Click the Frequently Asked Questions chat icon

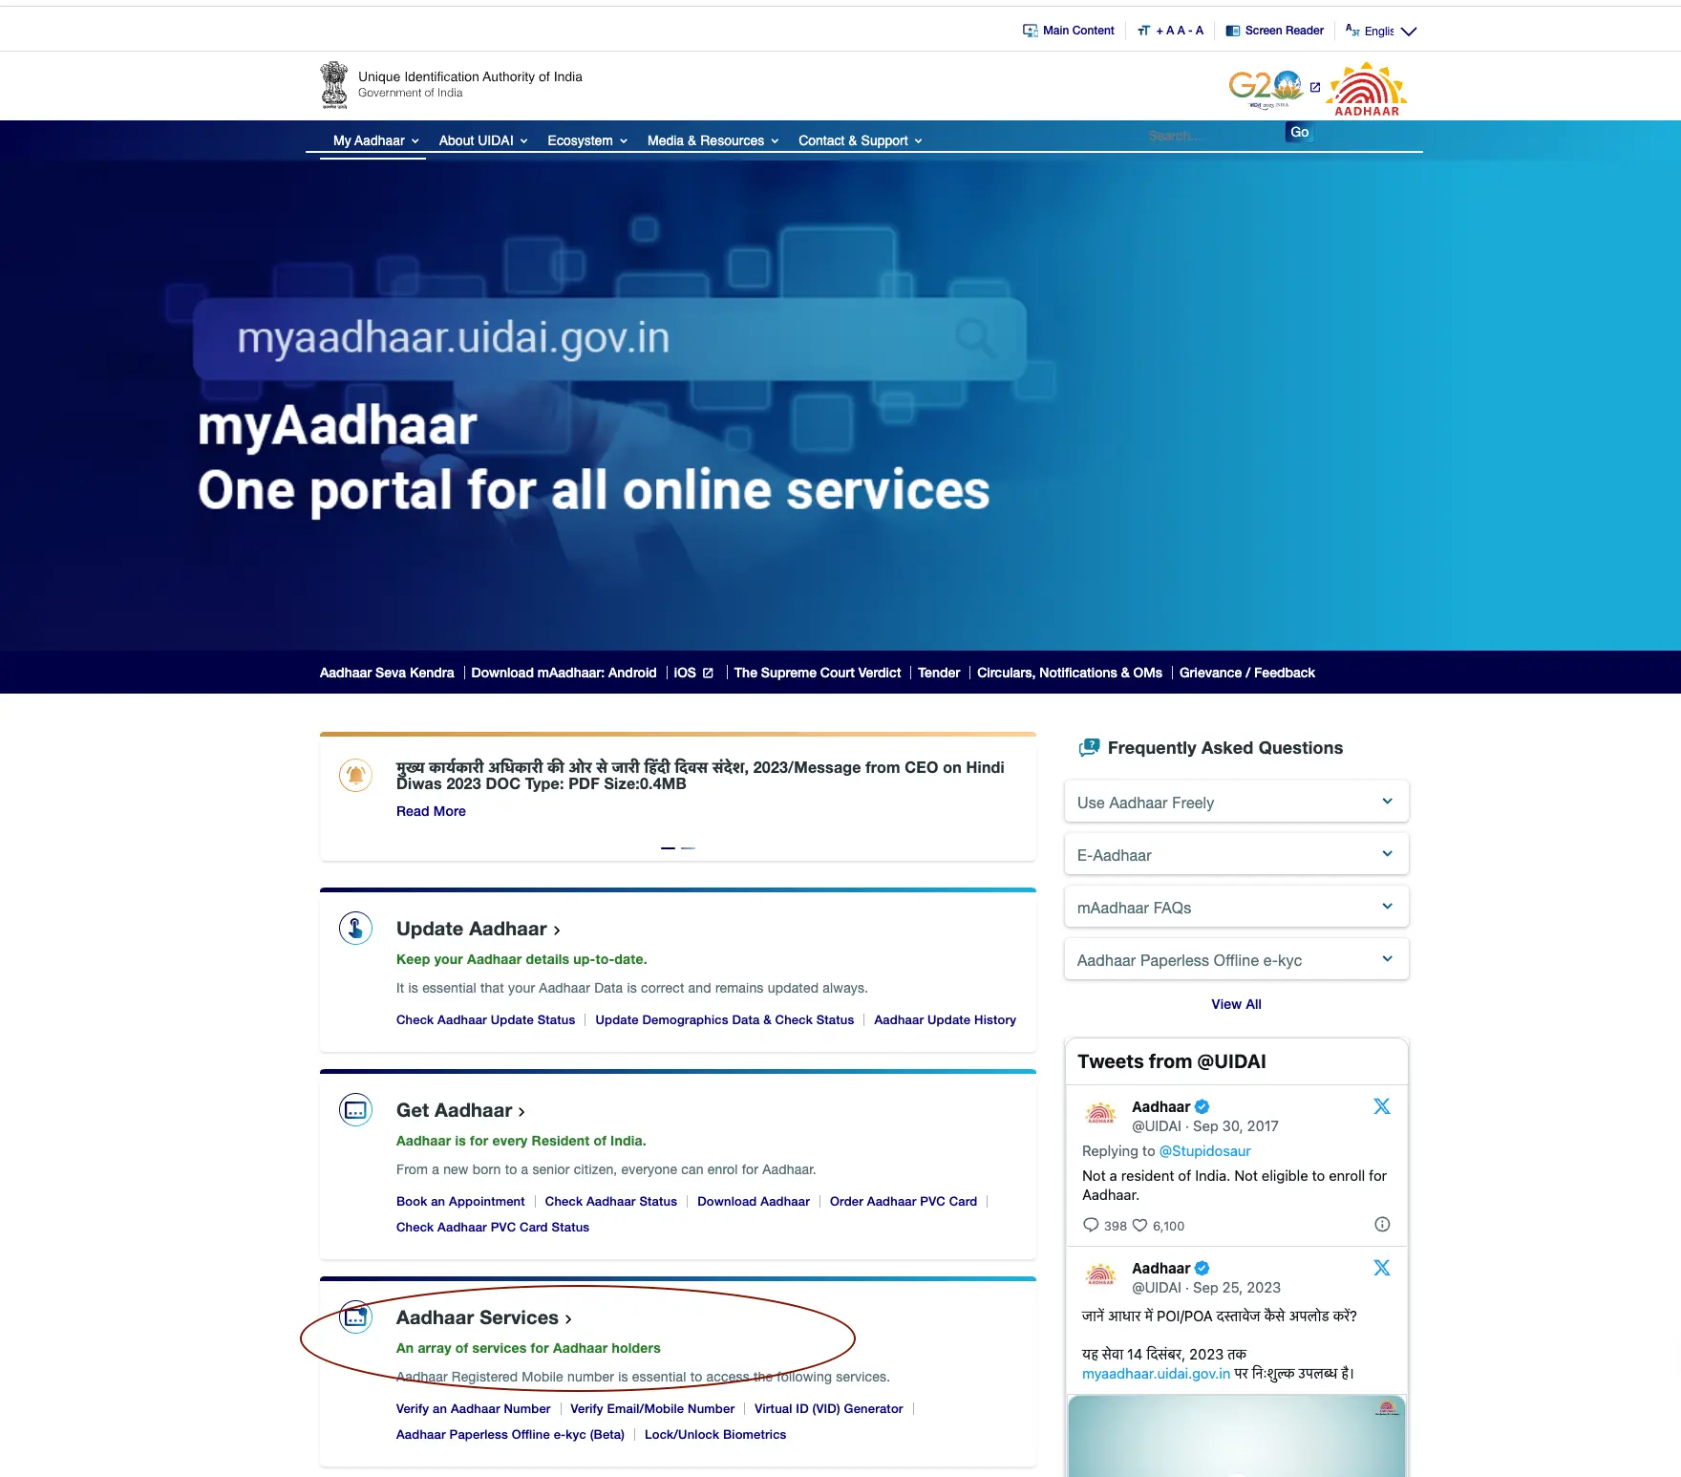pyautogui.click(x=1089, y=748)
